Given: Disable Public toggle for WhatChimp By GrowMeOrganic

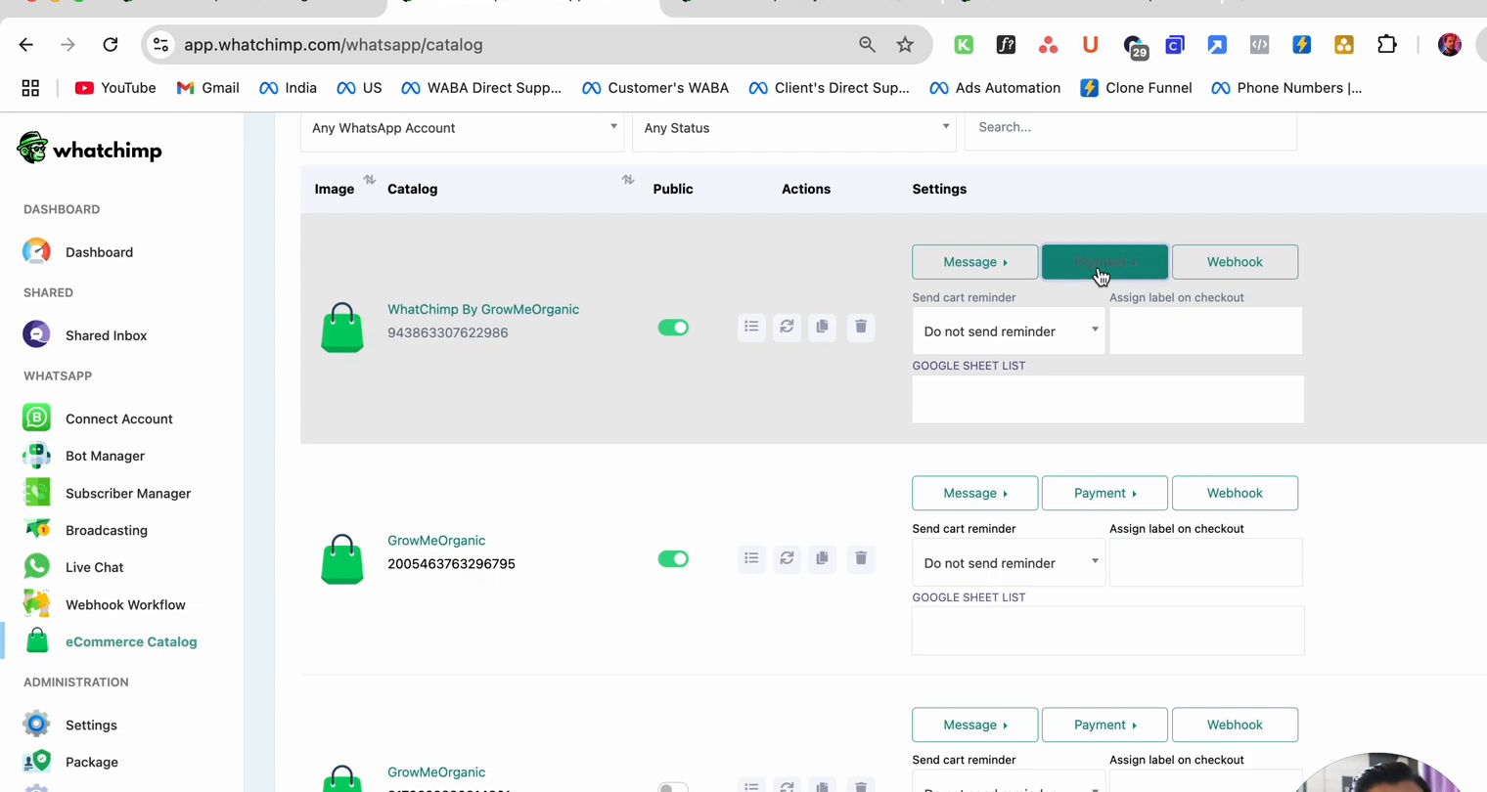Looking at the screenshot, I should (673, 328).
